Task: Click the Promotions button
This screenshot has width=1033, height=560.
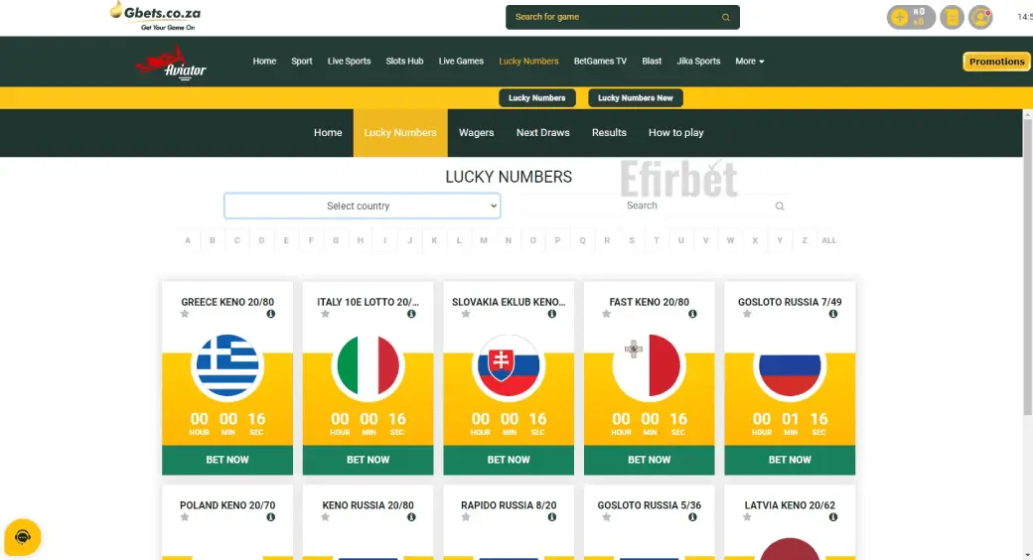Action: click(997, 62)
